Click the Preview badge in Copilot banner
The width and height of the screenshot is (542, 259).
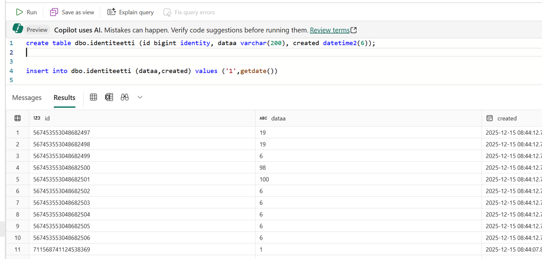(x=37, y=30)
